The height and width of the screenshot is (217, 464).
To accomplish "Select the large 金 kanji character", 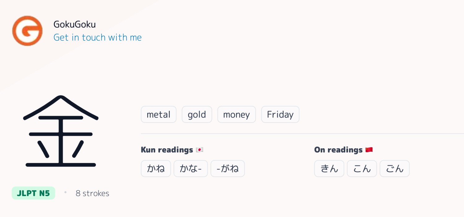I will (x=61, y=131).
